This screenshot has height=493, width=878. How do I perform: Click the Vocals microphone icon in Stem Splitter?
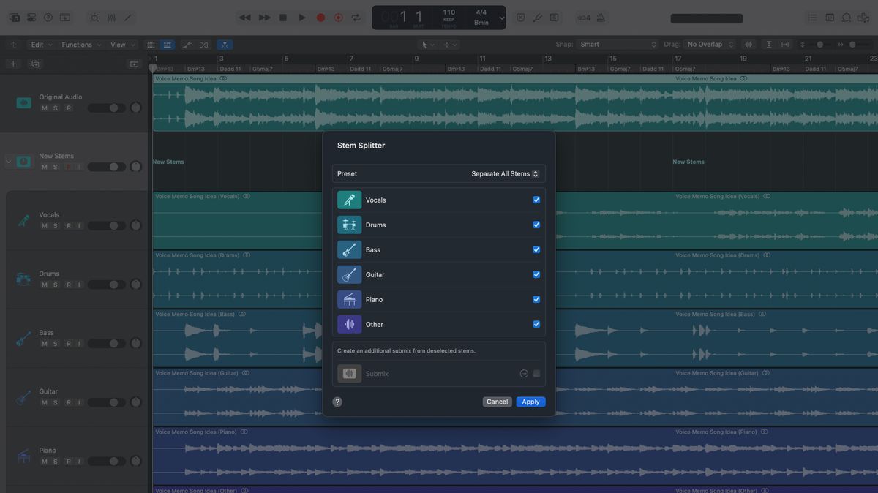(x=349, y=200)
